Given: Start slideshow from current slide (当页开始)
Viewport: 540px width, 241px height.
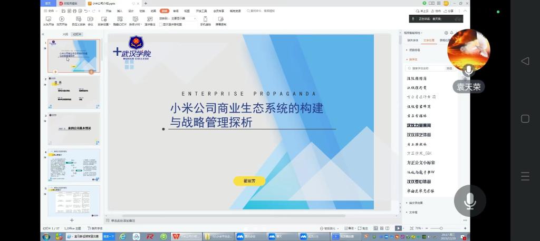Looking at the screenshot, I should point(62,19).
